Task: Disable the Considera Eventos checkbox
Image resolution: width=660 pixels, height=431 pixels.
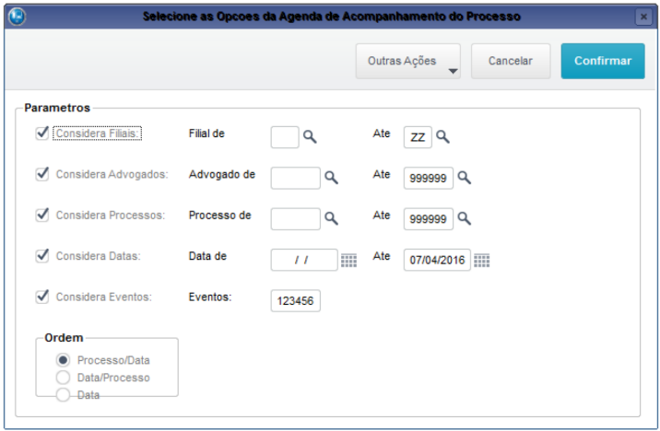Action: point(41,297)
